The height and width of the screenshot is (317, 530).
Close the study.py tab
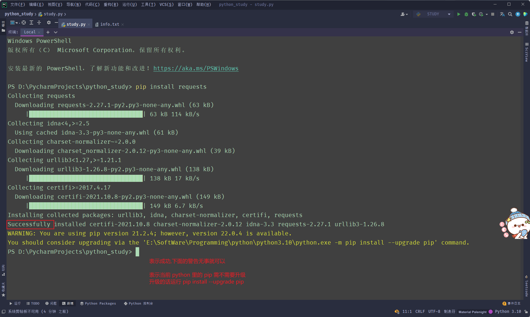tap(89, 25)
